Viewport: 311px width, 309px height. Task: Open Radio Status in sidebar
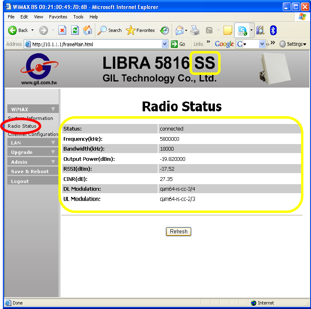click(22, 126)
